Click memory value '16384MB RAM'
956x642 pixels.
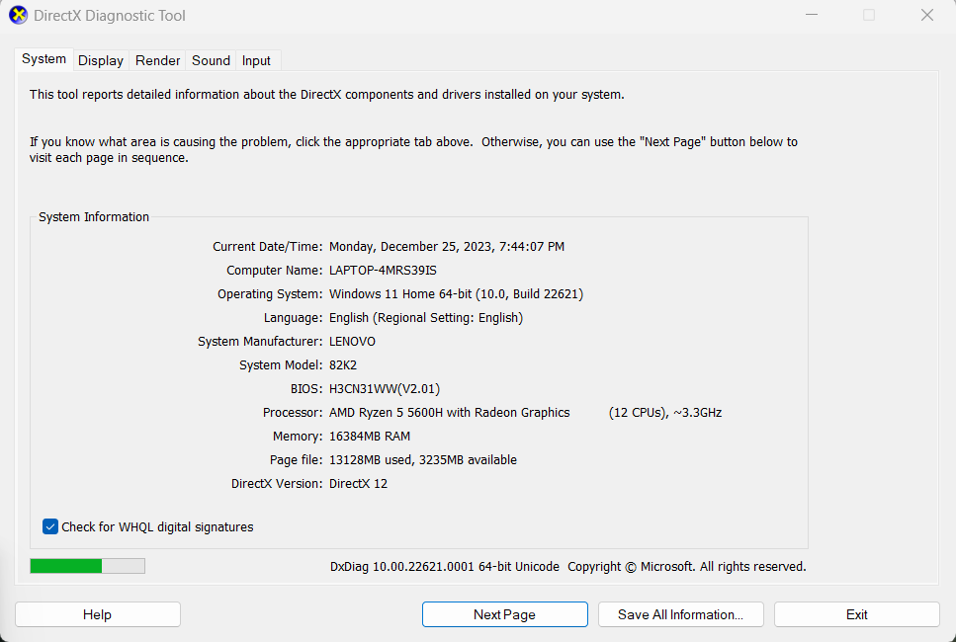pos(370,437)
